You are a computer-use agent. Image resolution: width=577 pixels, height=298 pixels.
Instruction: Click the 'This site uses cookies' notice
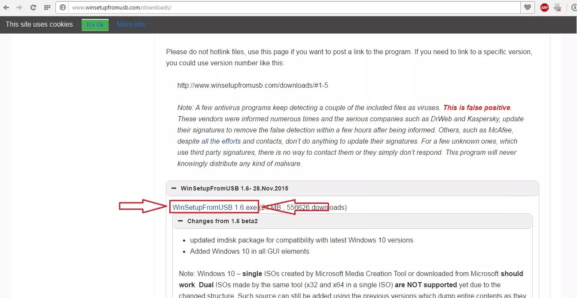coord(39,25)
